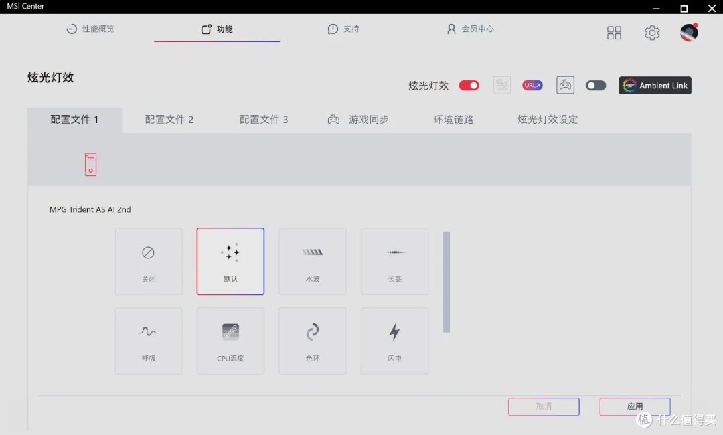Click the URL link badge icon

pyautogui.click(x=532, y=85)
